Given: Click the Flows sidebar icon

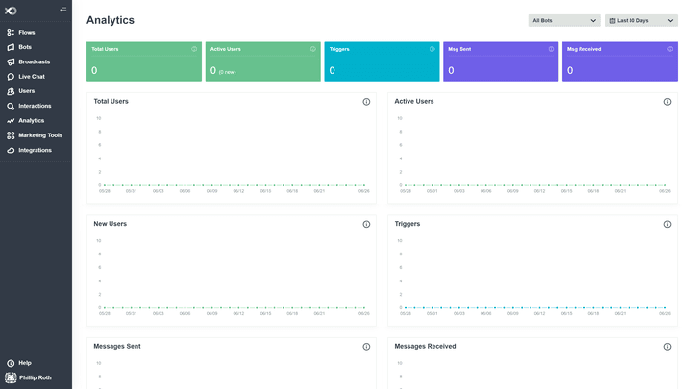Looking at the screenshot, I should pyautogui.click(x=11, y=33).
